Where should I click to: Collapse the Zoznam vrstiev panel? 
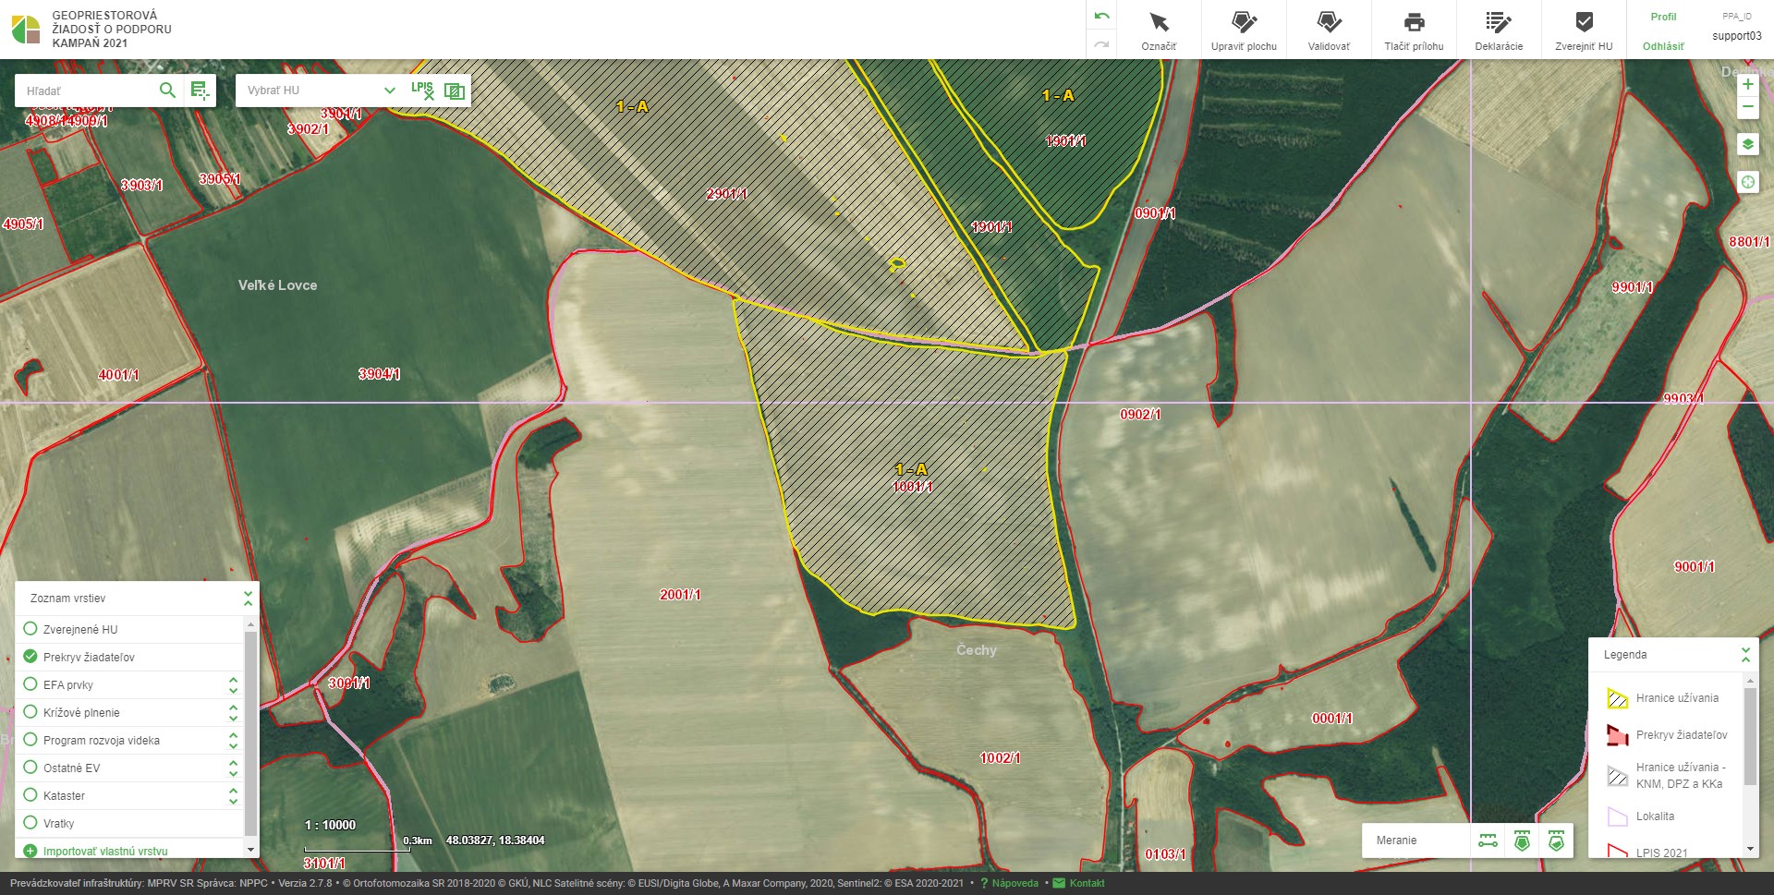point(248,599)
